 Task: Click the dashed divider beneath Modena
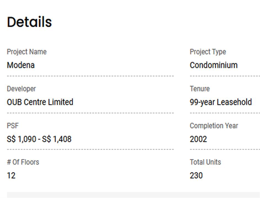(x=90, y=76)
